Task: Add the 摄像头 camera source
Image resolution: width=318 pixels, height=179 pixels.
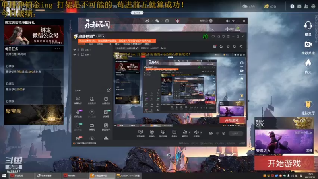Action: coord(152,133)
